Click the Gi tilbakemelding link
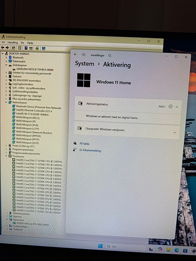196x261 pixels. click(x=90, y=150)
